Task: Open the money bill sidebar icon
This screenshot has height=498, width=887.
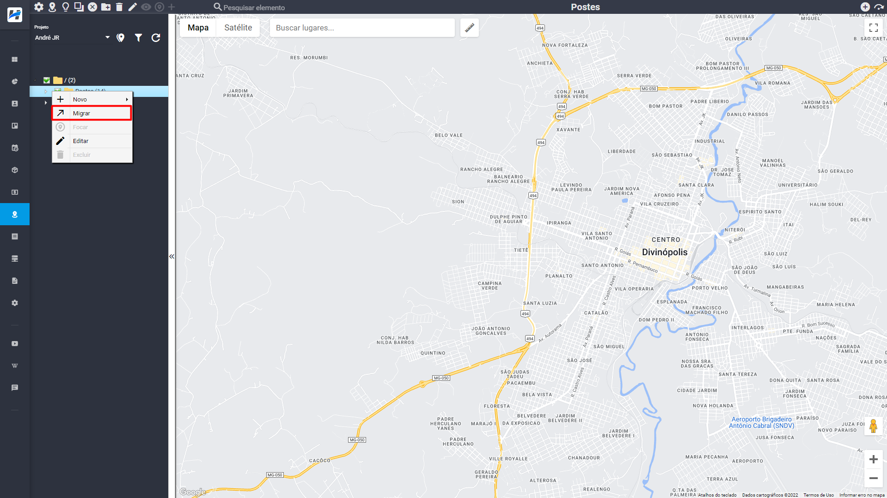Action: [15, 192]
